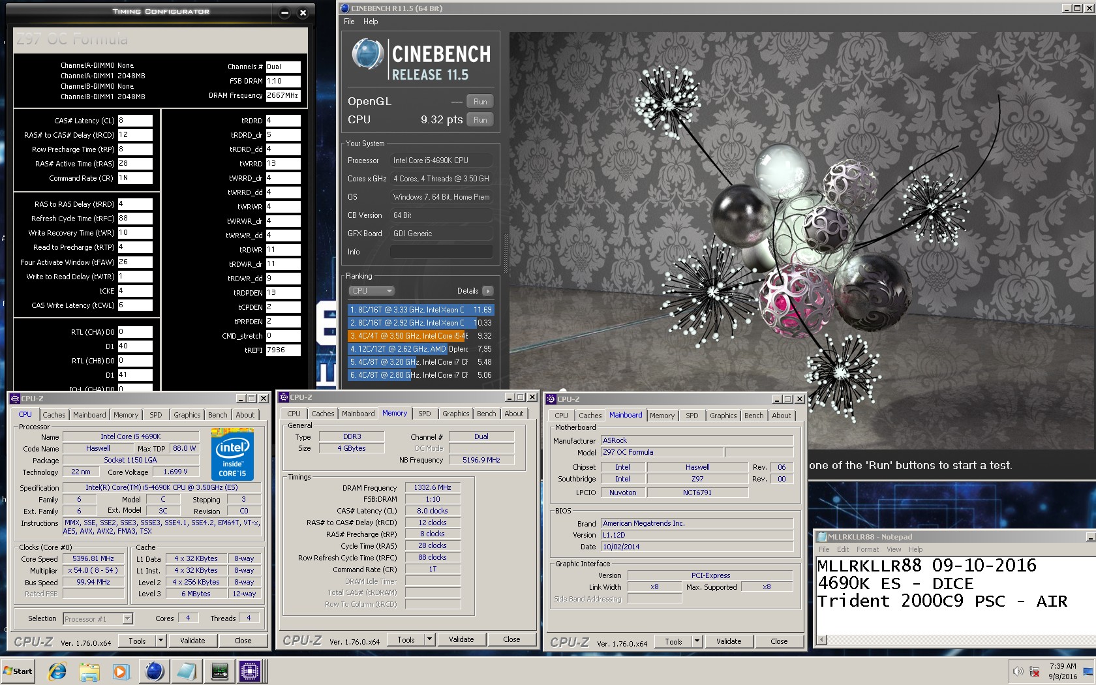Select the purple CPU-Z taskbar icon
Image resolution: width=1096 pixels, height=685 pixels.
click(250, 671)
